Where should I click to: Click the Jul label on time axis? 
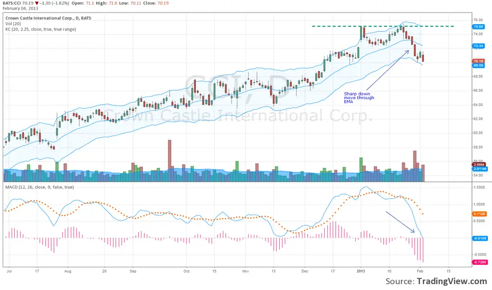(x=9, y=271)
